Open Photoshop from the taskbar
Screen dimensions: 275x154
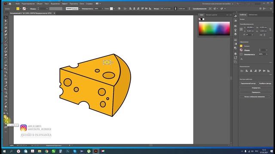click(68, 151)
